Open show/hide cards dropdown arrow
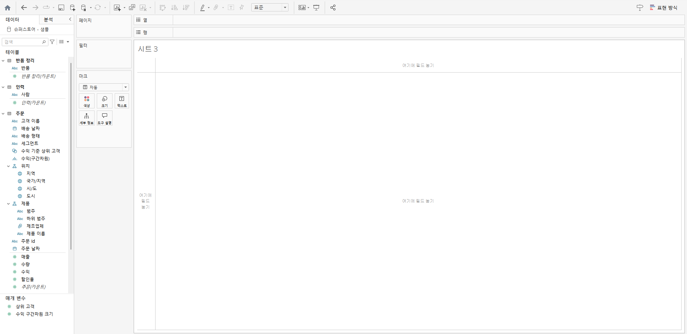The image size is (687, 334). [308, 8]
